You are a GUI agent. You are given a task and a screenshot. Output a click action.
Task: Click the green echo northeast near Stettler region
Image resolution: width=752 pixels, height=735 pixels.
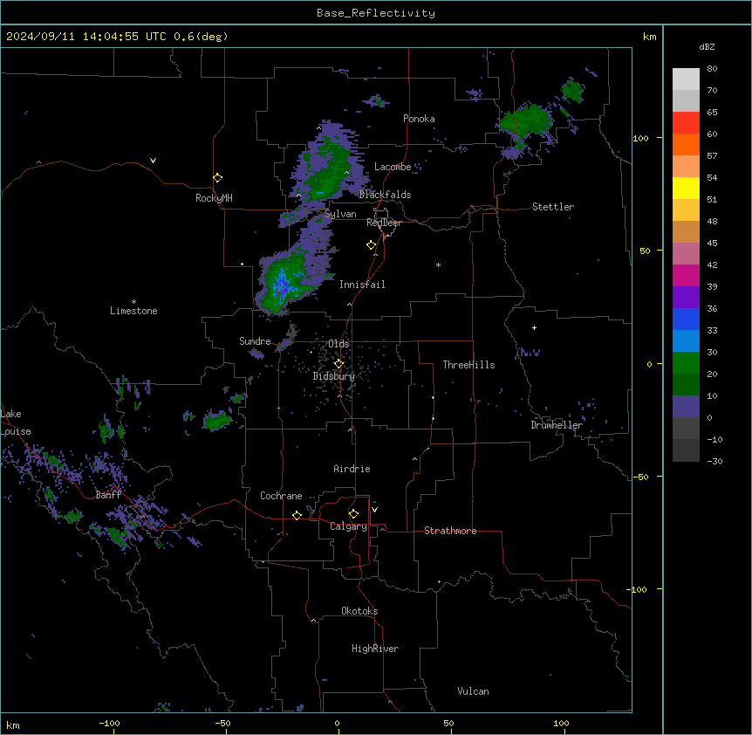tap(526, 121)
